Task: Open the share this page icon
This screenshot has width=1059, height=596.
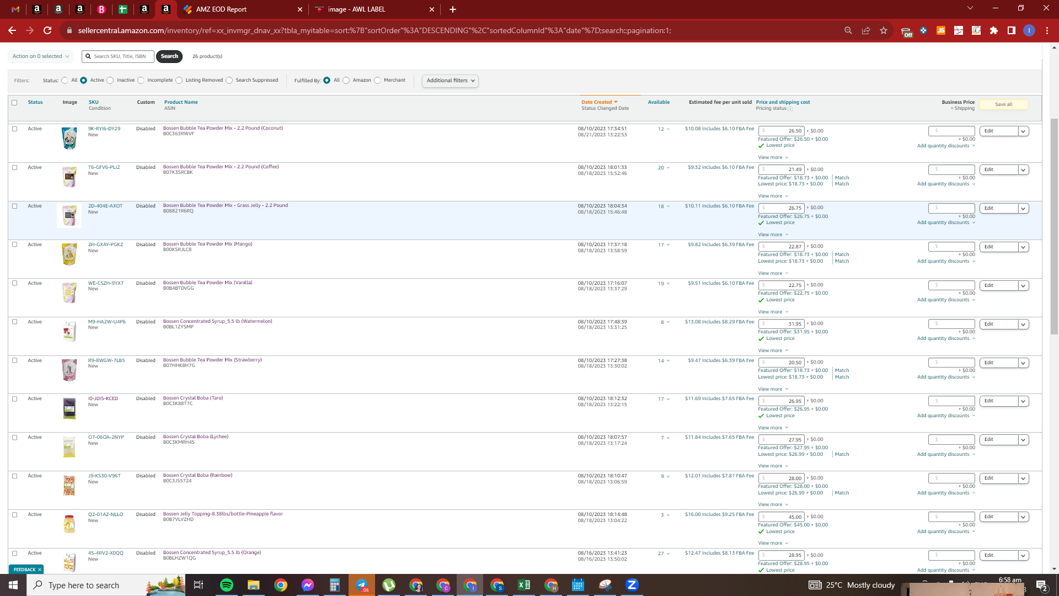Action: [x=866, y=30]
